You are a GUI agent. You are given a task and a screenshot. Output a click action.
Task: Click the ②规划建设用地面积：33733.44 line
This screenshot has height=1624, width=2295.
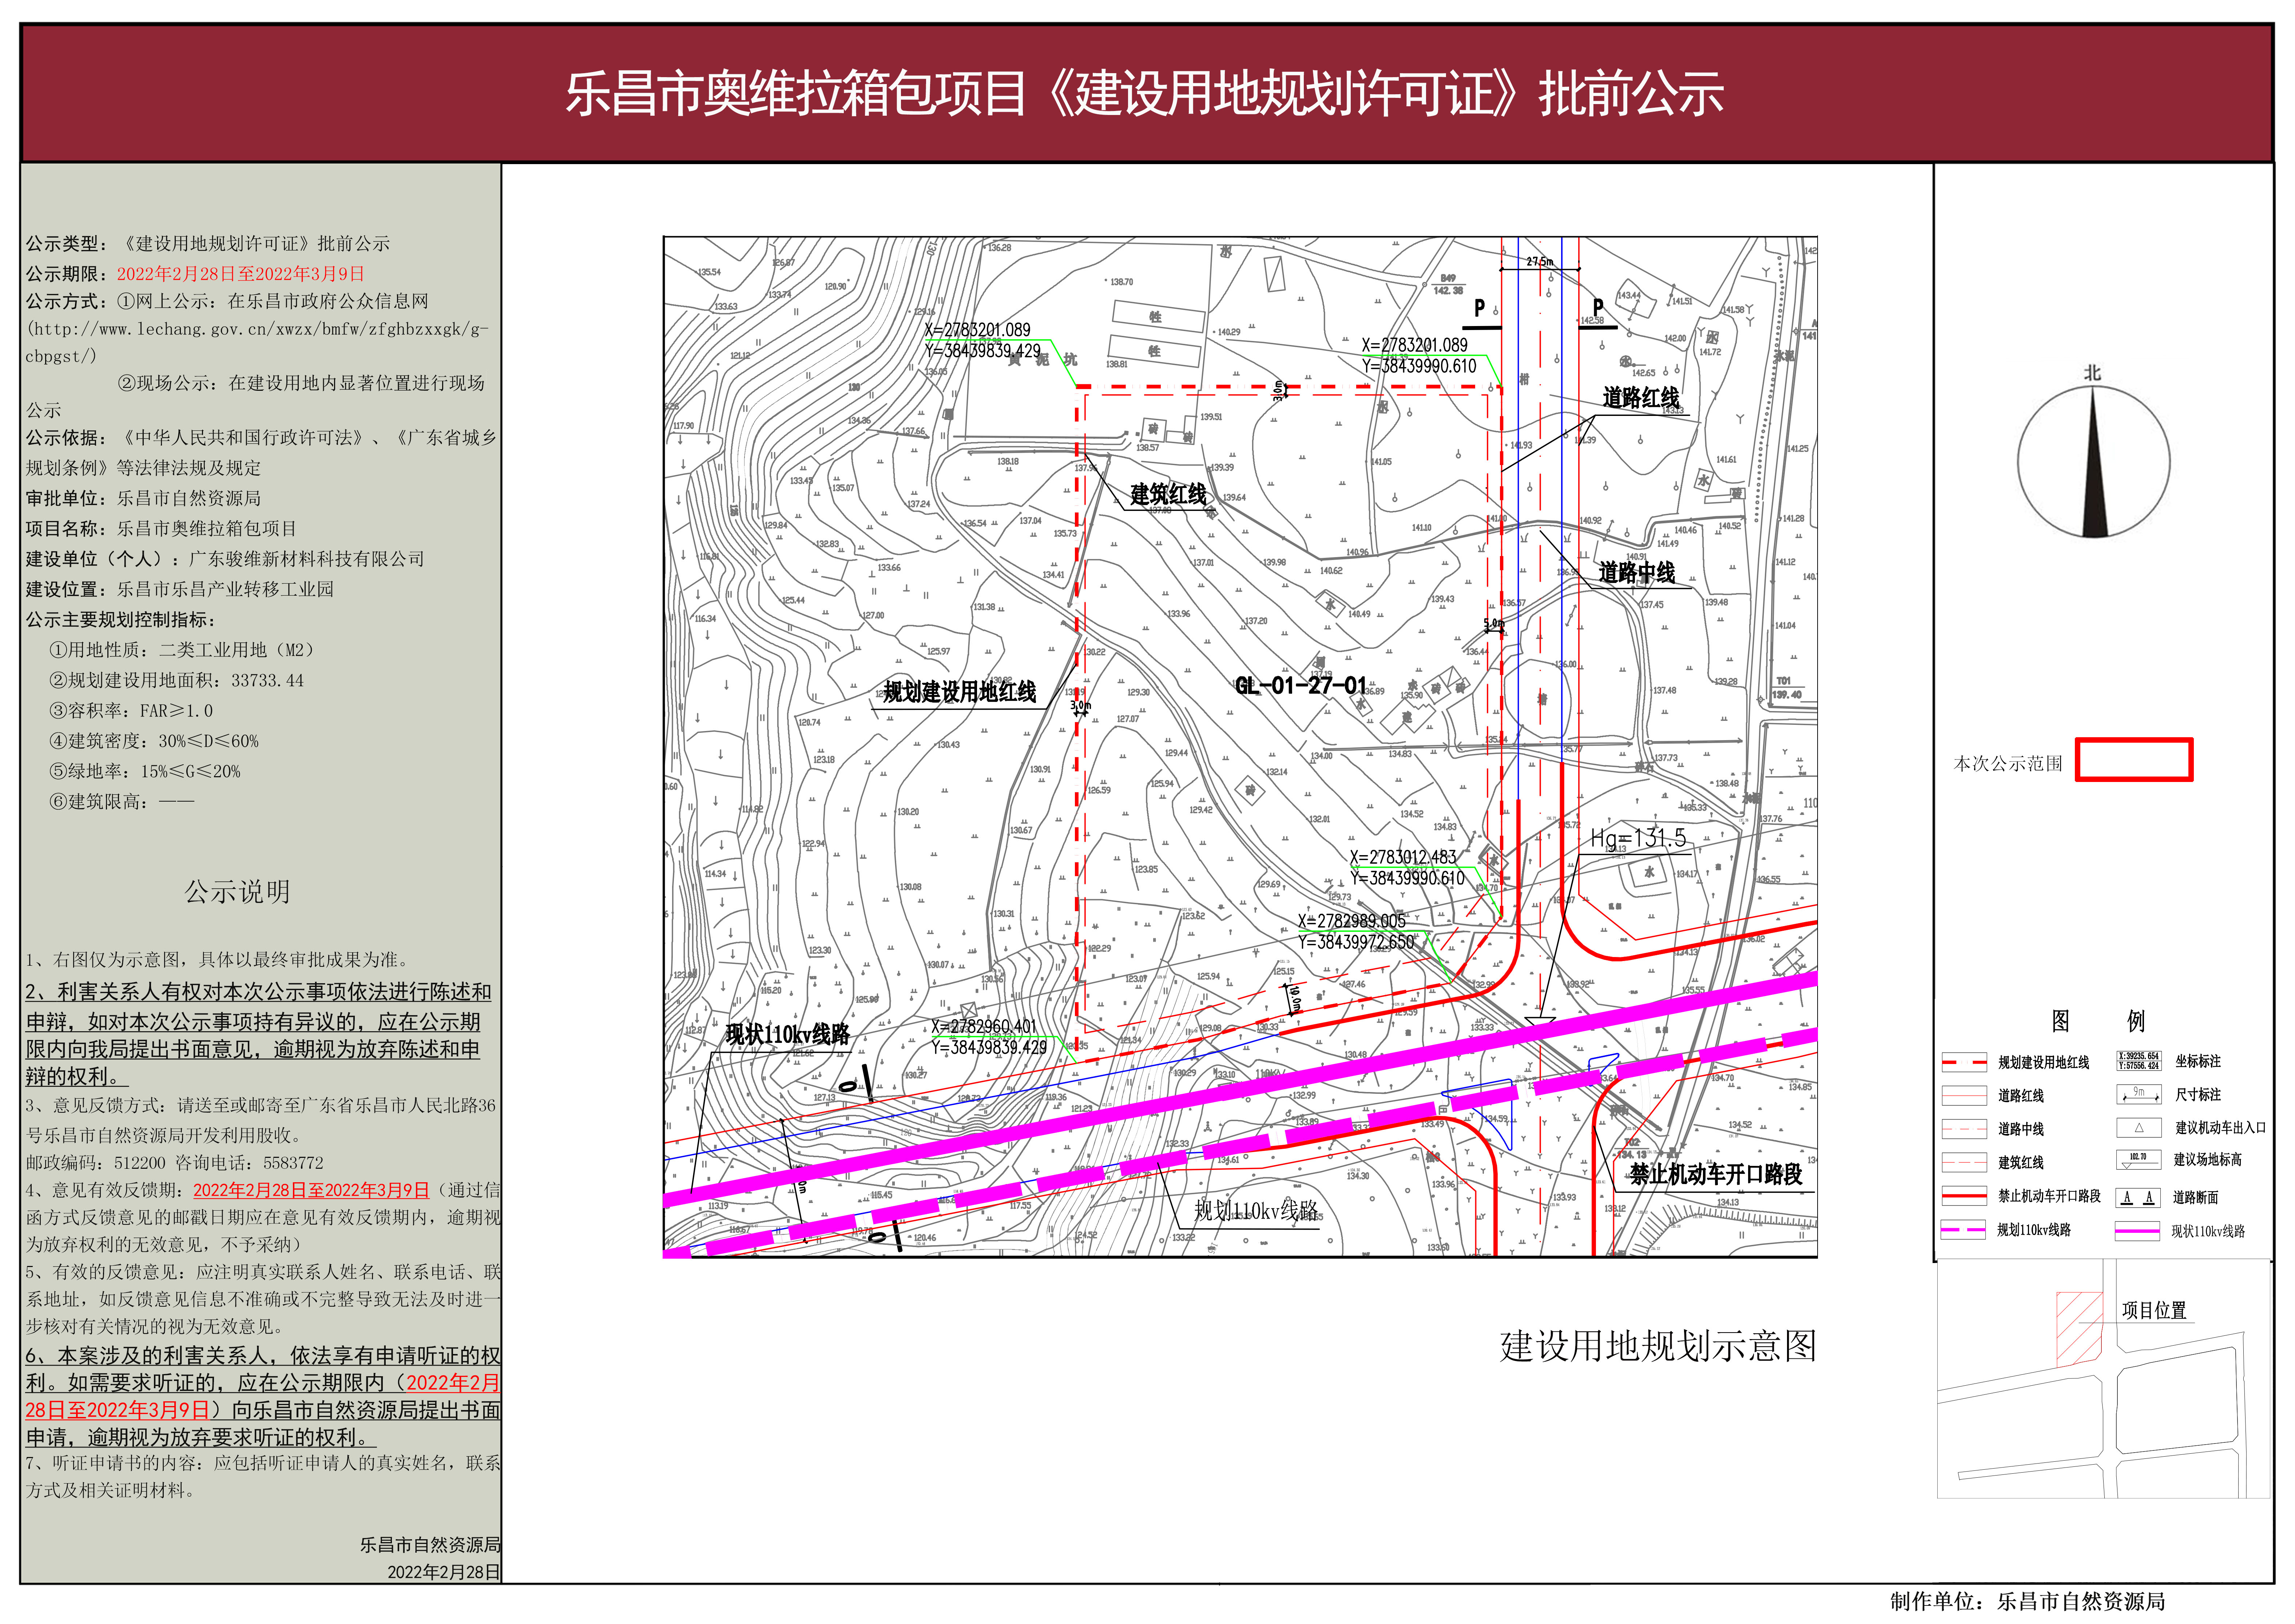[176, 680]
